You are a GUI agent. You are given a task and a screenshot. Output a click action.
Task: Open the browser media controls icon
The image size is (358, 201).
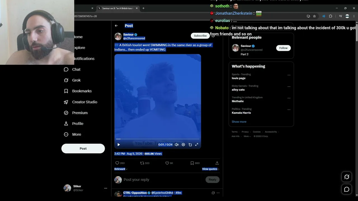(340, 16)
